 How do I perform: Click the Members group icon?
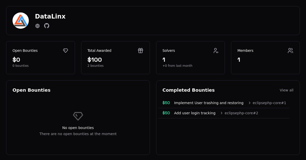click(x=290, y=51)
